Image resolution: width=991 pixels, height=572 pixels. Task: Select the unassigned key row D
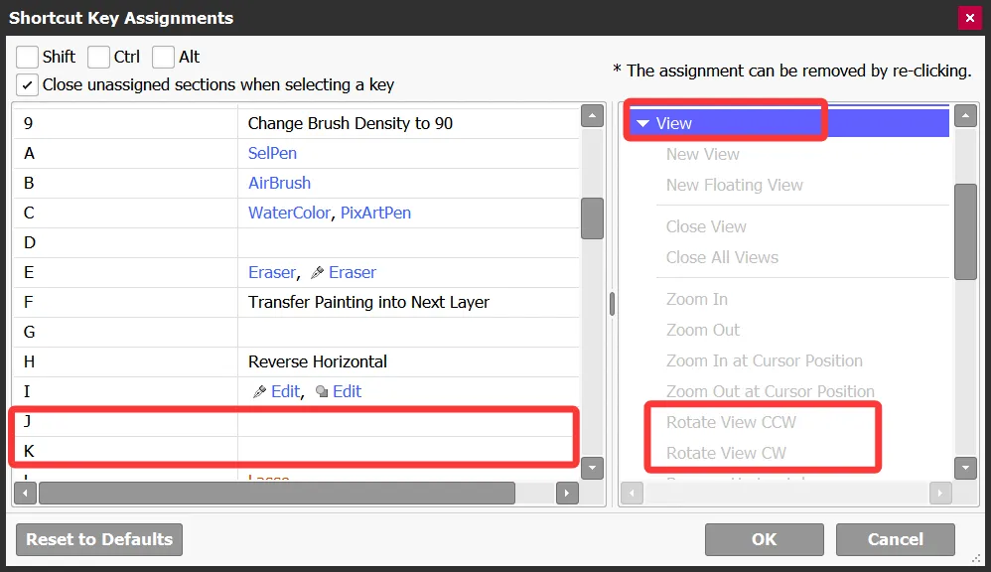[296, 242]
